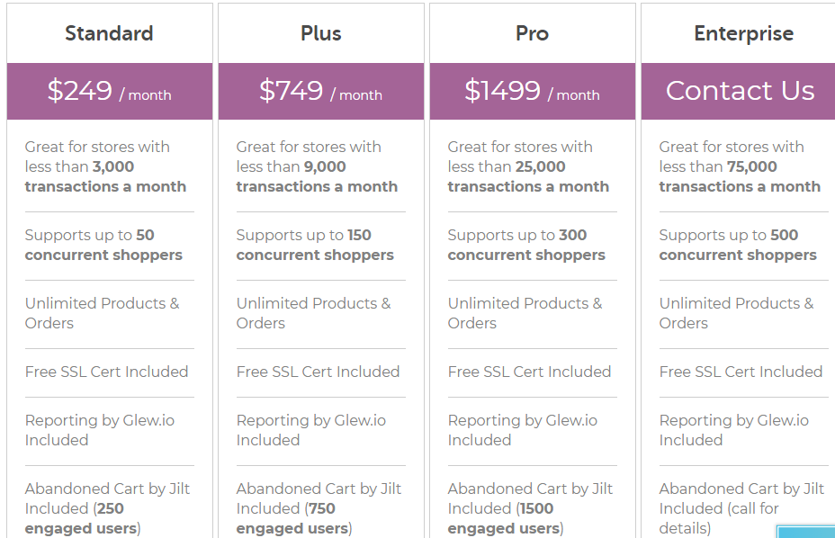835x538 pixels.
Task: Click Supports up to 300 concurrent shoppers
Action: (x=526, y=245)
